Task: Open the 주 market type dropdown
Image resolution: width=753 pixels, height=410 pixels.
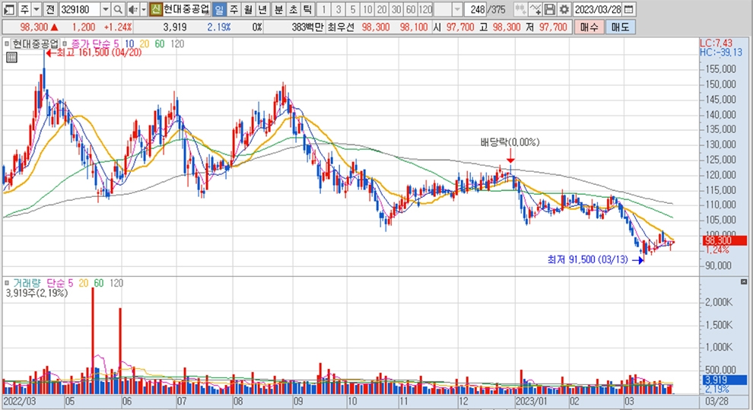Action: pos(36,9)
